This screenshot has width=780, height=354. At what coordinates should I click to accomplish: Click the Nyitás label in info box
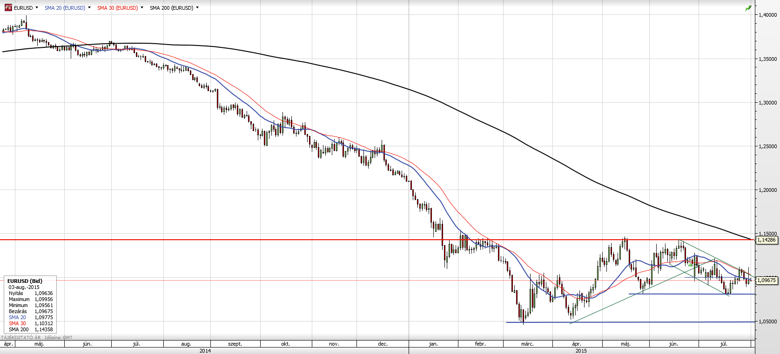pyautogui.click(x=16, y=293)
